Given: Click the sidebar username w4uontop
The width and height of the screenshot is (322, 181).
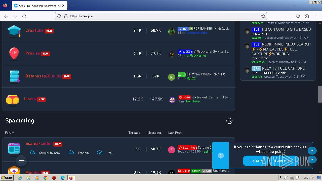Looking at the screenshot, I should point(258,62).
